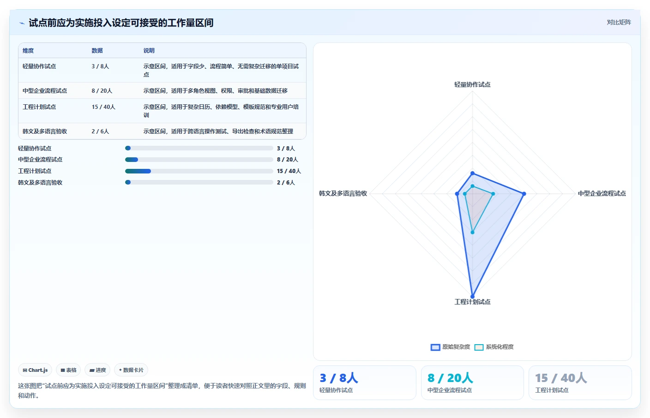Viewport: 650px width, 418px height.
Task: Select the 数据卡片 chip
Action: click(131, 370)
